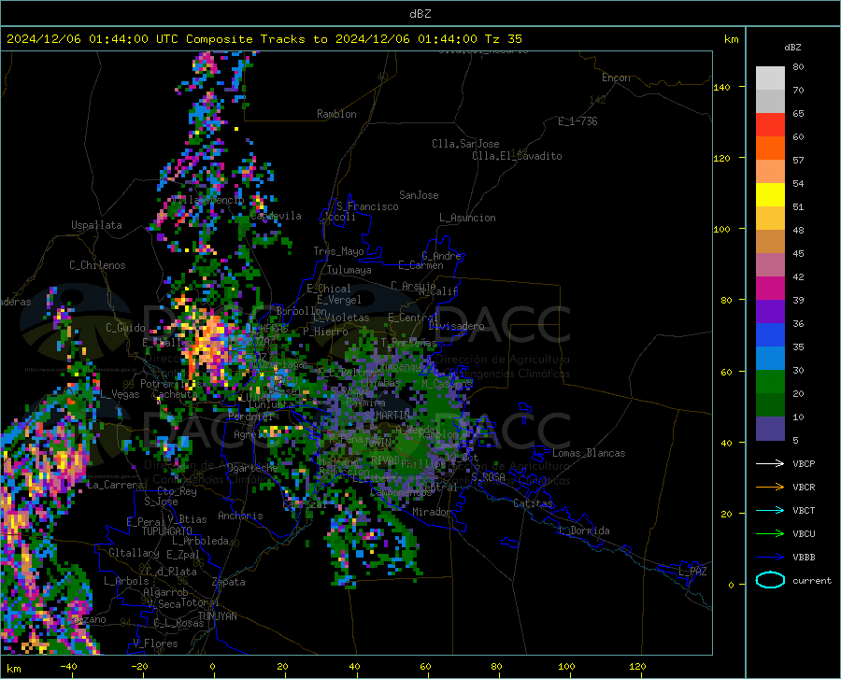
Task: Click the Ramblon place label
Action: point(336,114)
